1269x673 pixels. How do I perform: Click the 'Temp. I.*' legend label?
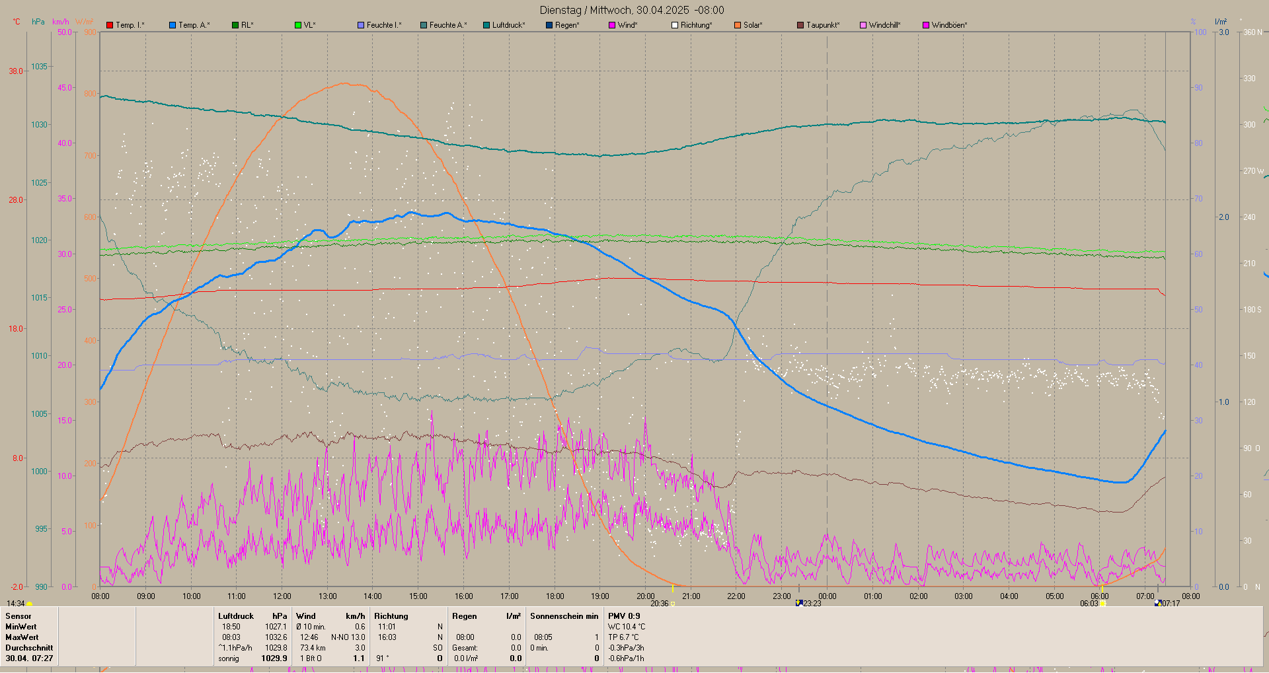click(x=130, y=25)
